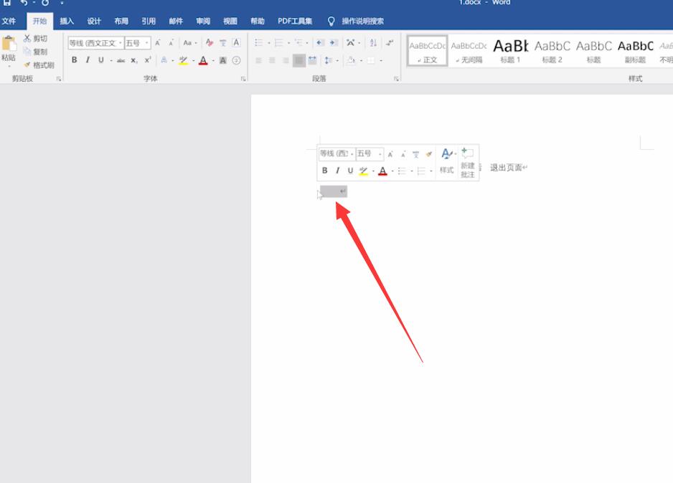Switch to the Insert (插入) tab

pyautogui.click(x=67, y=21)
